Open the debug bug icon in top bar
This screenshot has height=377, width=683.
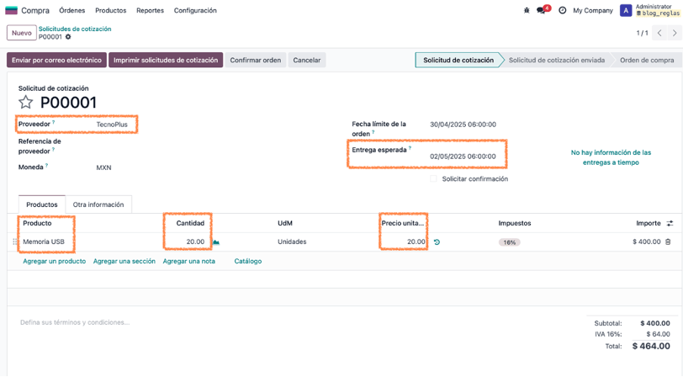click(x=527, y=10)
